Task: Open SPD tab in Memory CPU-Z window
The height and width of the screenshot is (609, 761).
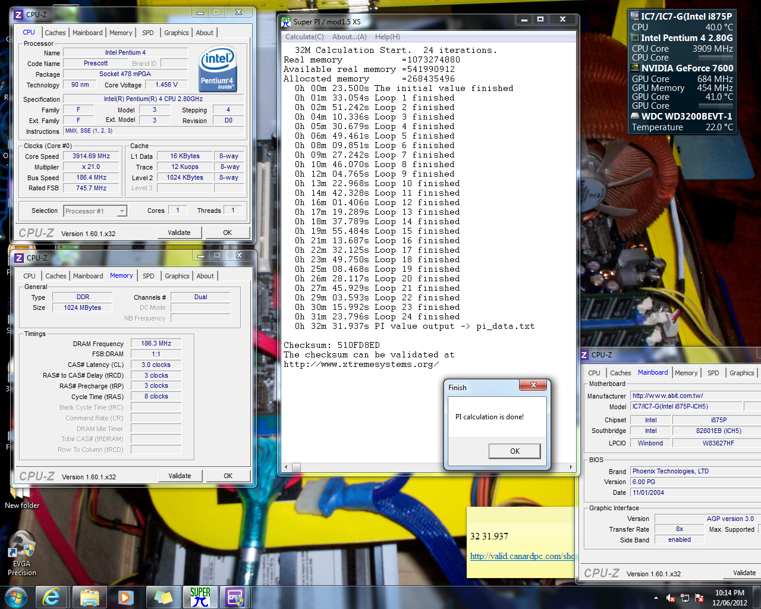Action: click(149, 276)
